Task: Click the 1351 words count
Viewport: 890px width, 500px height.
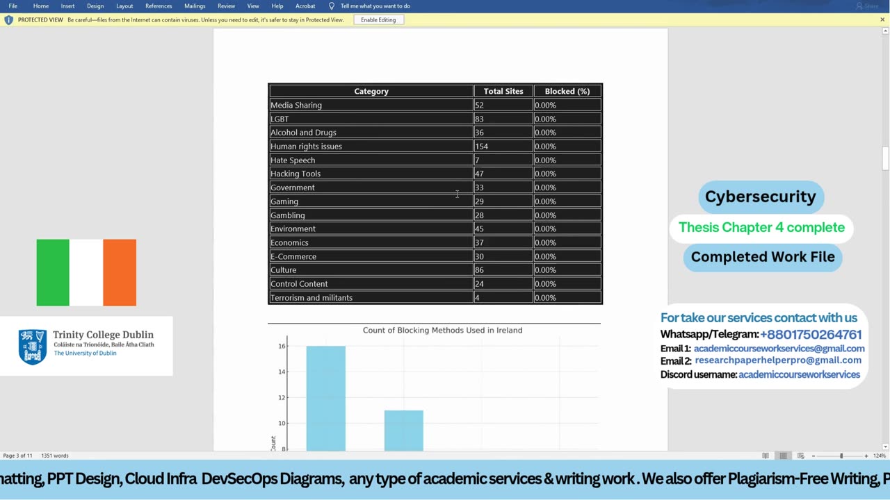Action: (55, 456)
